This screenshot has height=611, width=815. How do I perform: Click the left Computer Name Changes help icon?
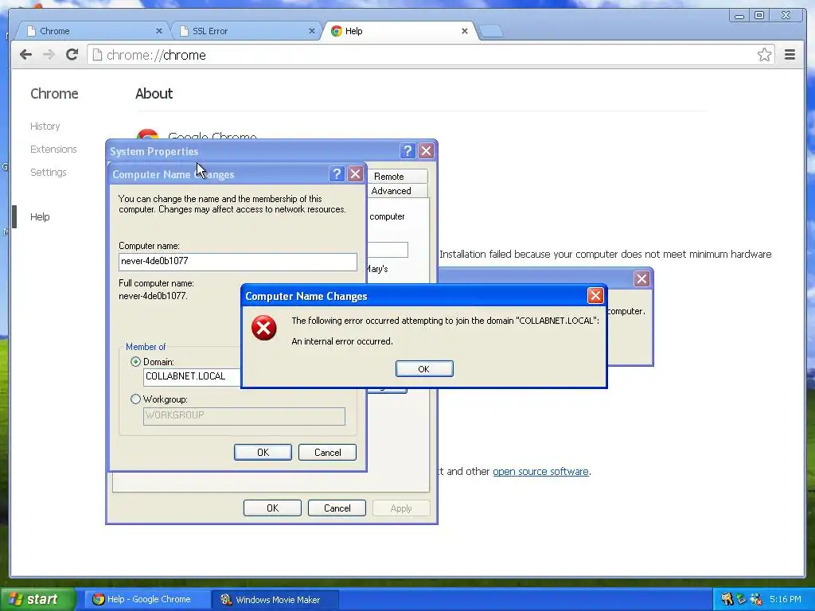tap(337, 173)
